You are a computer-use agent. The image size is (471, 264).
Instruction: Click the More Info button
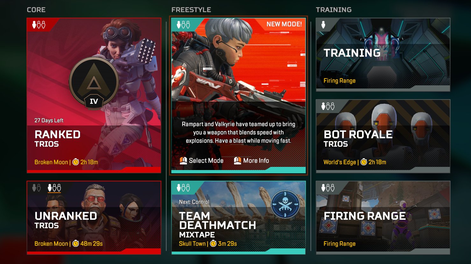point(252,161)
